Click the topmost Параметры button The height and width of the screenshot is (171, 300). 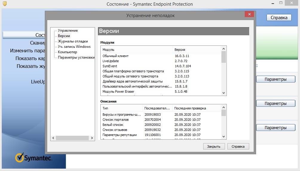pyautogui.click(x=275, y=79)
